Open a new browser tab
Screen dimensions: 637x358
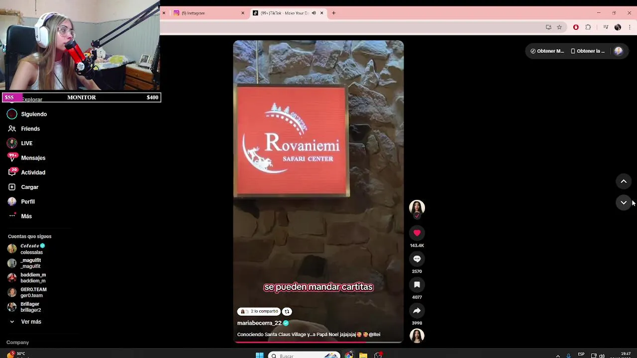(334, 13)
